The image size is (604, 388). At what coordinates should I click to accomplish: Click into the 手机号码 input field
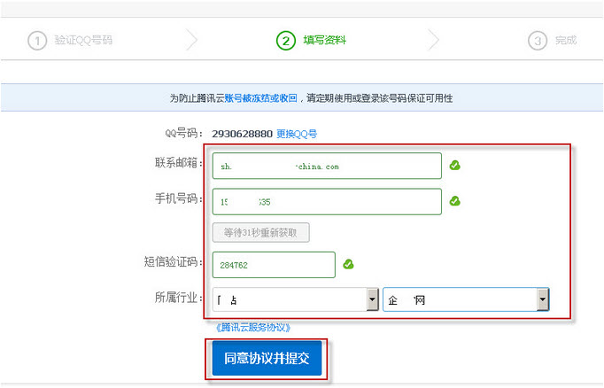click(x=326, y=201)
